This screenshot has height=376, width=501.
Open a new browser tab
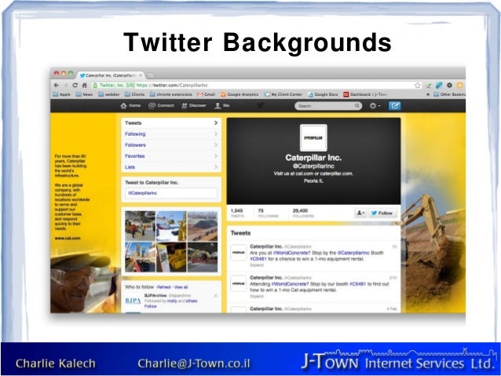tap(151, 75)
